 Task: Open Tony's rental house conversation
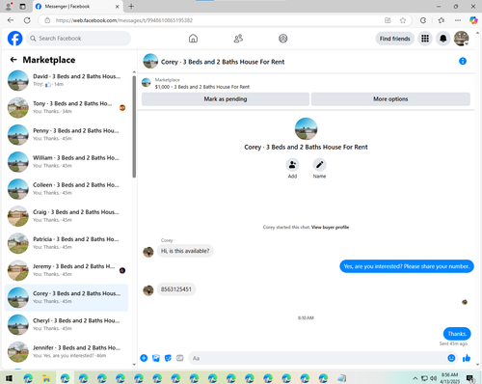67,107
